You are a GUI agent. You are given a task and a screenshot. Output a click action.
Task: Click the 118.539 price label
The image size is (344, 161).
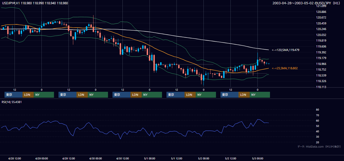pyautogui.click(x=321, y=75)
